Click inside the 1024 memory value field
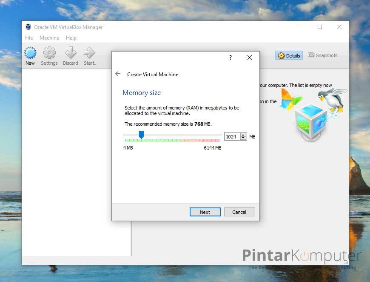The image size is (370, 282). (x=231, y=136)
